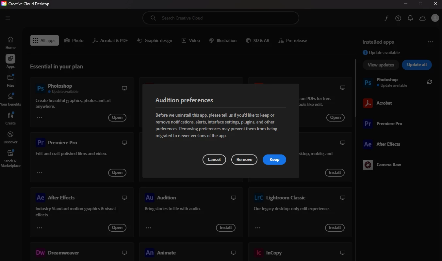Click desktop icon on Animate card
442x261 pixels.
(234, 253)
